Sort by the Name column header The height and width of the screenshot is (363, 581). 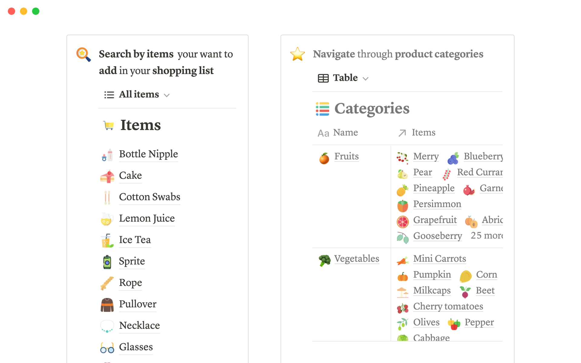click(x=345, y=132)
